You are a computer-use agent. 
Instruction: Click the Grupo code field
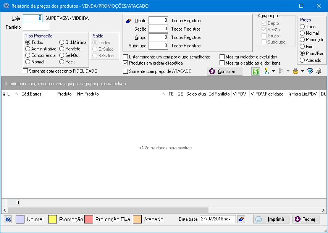(x=158, y=37)
